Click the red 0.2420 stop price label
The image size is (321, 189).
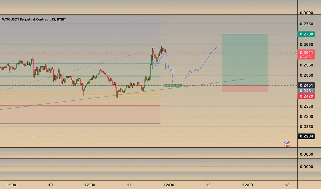pos(306,96)
